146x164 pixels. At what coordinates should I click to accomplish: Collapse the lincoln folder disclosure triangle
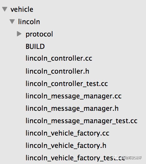pyautogui.click(x=12, y=21)
